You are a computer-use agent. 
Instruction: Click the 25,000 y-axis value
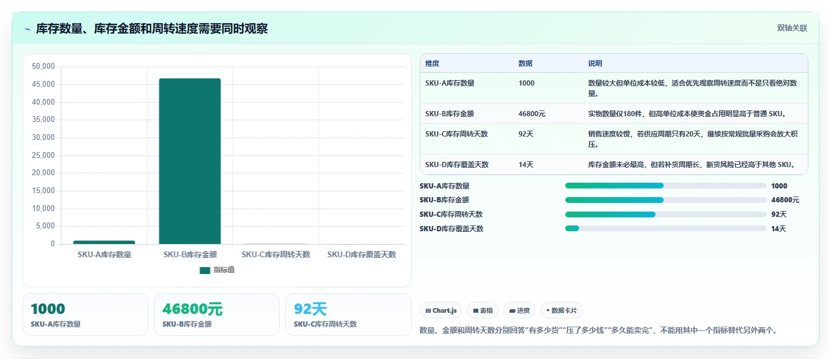pyautogui.click(x=43, y=156)
